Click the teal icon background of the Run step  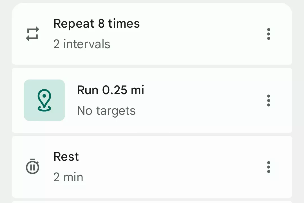click(x=44, y=100)
